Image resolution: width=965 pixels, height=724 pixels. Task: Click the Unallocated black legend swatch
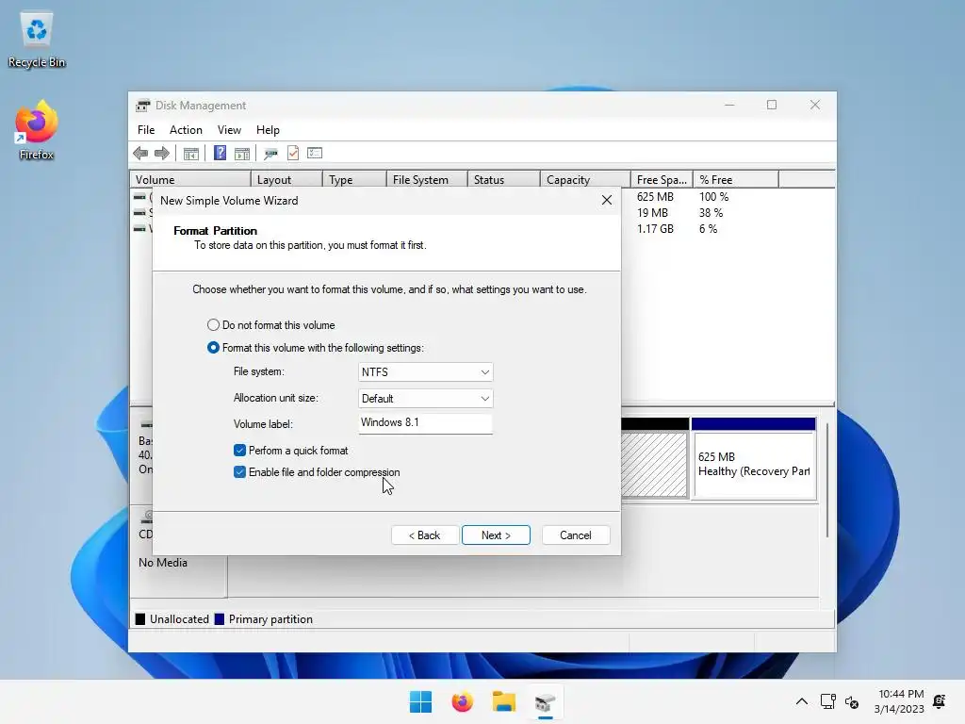(x=140, y=619)
